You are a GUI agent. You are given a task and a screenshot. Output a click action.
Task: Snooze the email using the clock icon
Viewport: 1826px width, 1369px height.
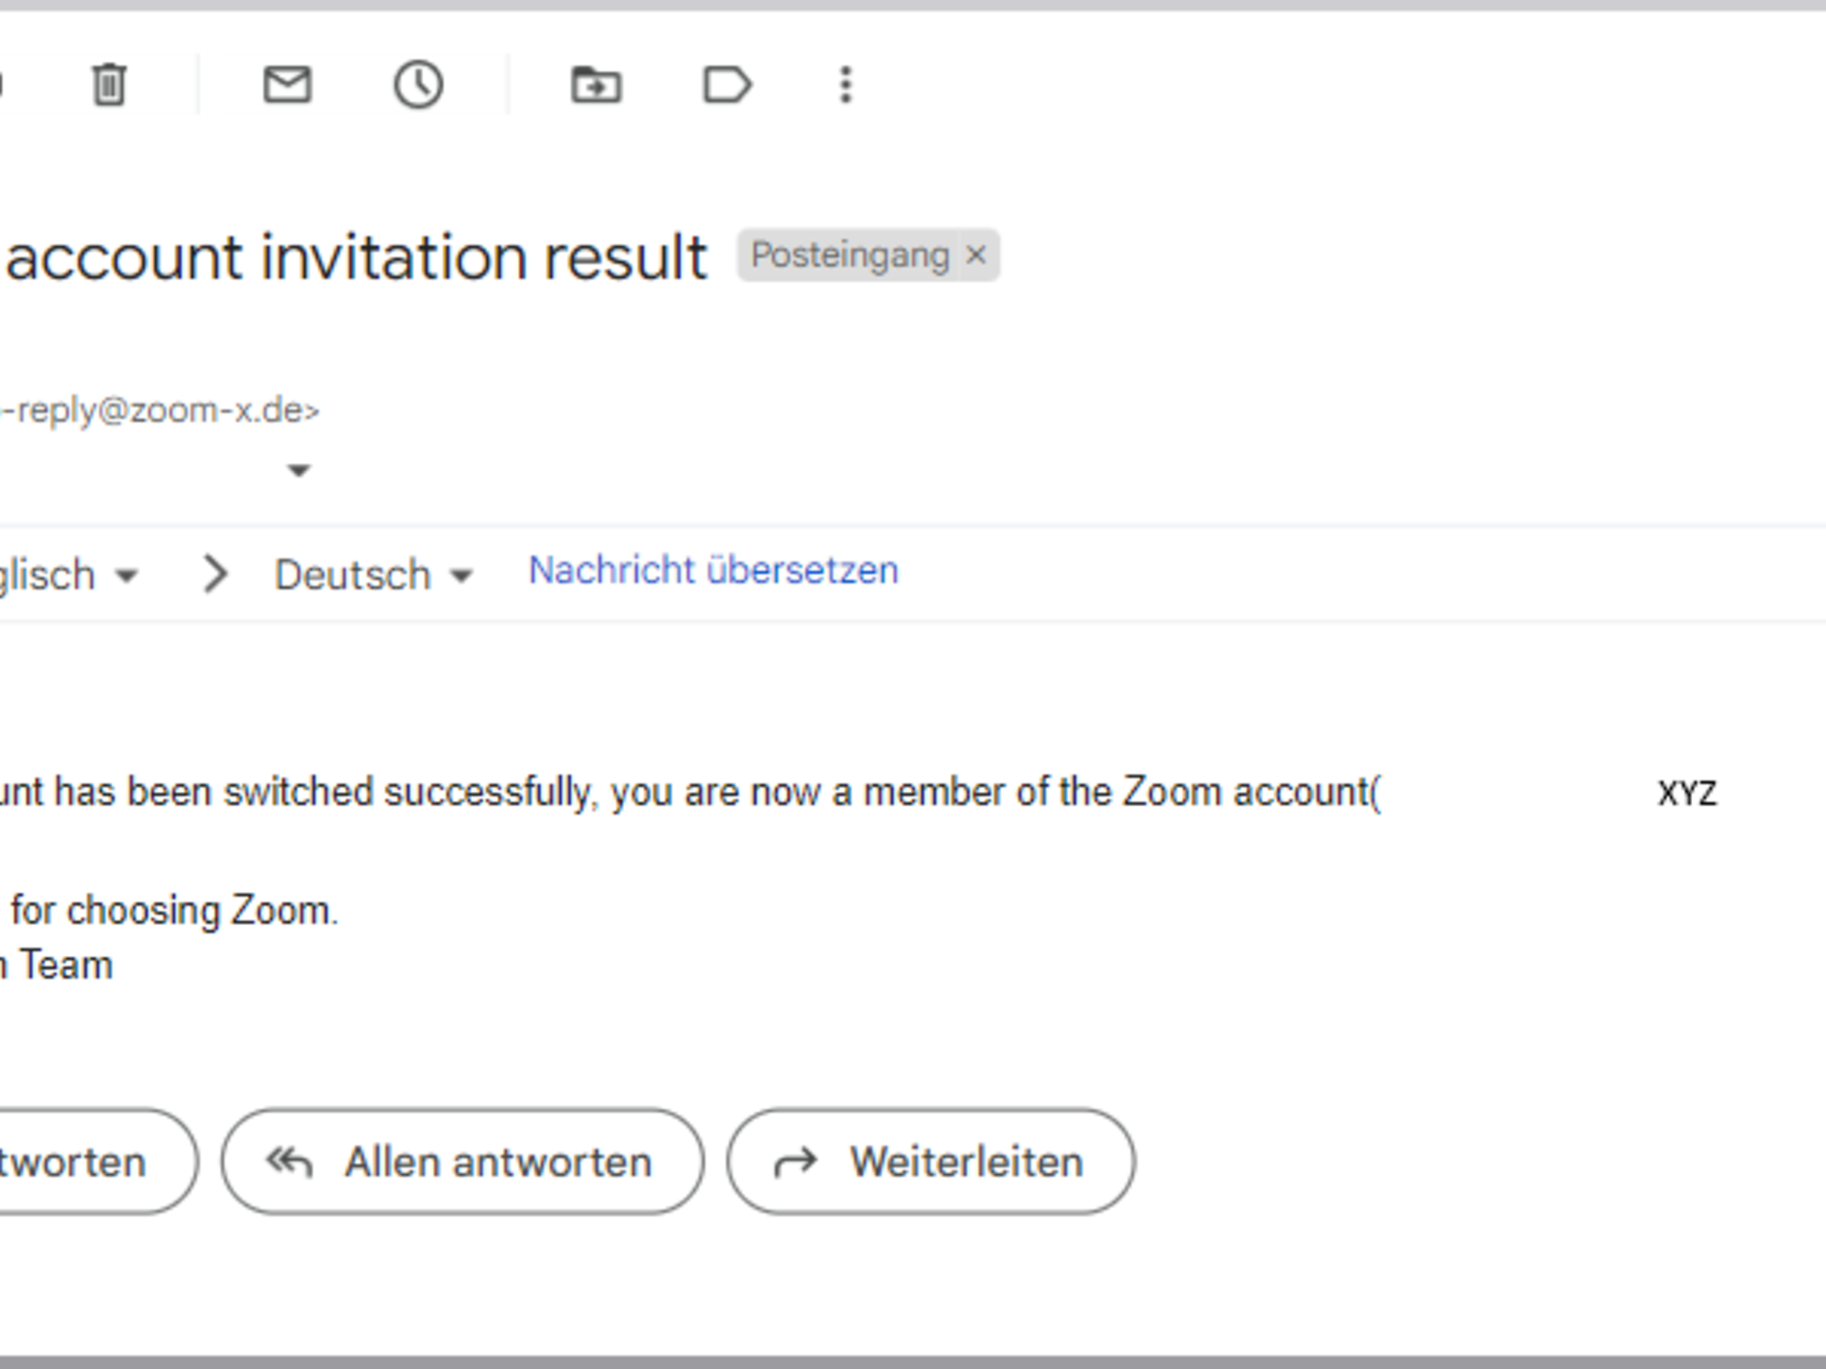coord(418,84)
